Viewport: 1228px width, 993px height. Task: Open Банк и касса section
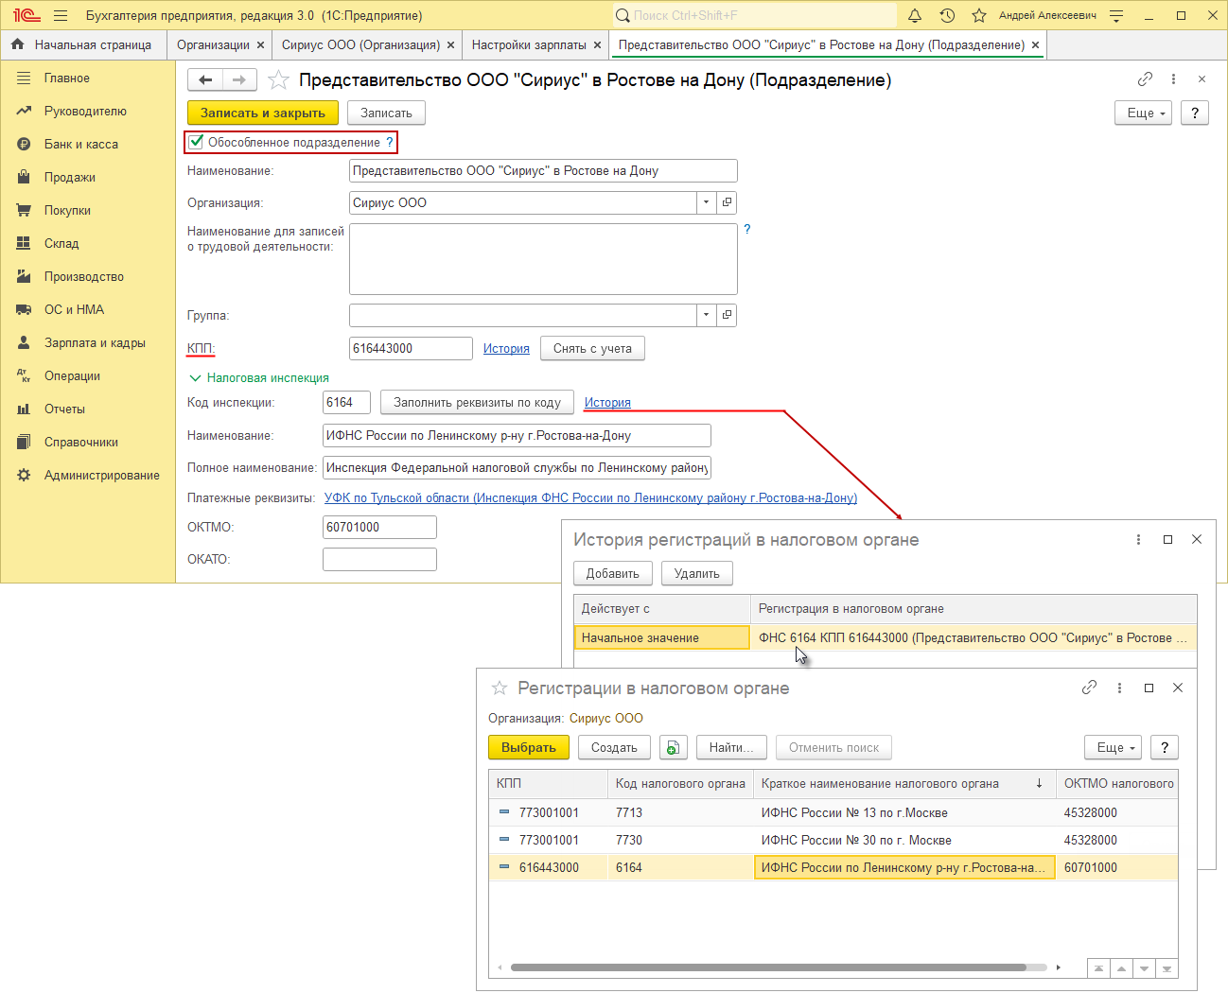pyautogui.click(x=80, y=145)
